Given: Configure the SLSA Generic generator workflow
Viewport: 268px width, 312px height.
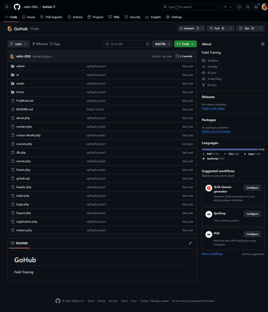Looking at the screenshot, I should click(252, 188).
